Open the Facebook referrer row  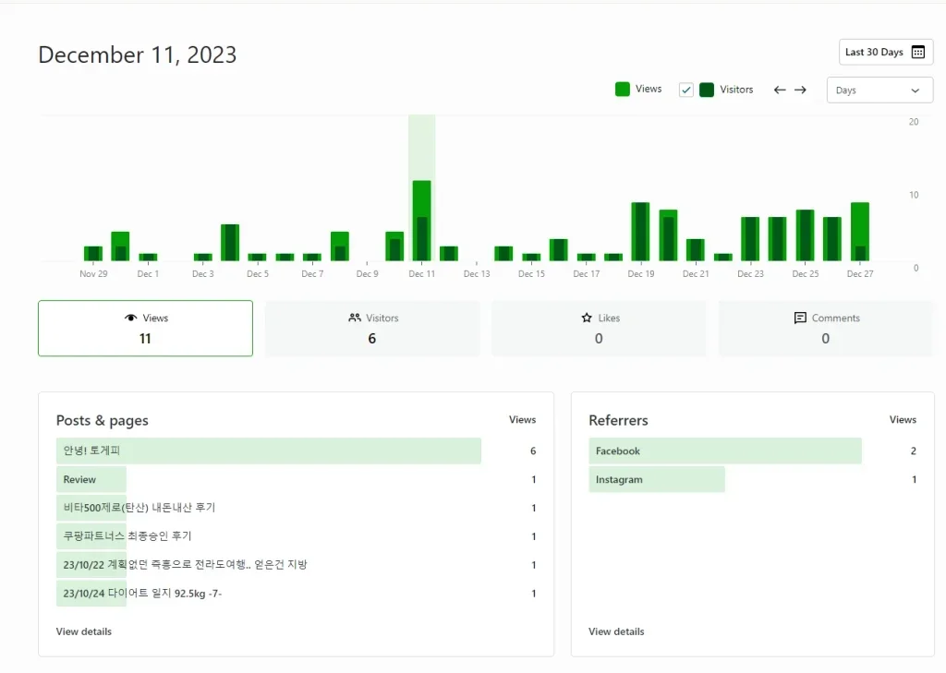pyautogui.click(x=618, y=451)
